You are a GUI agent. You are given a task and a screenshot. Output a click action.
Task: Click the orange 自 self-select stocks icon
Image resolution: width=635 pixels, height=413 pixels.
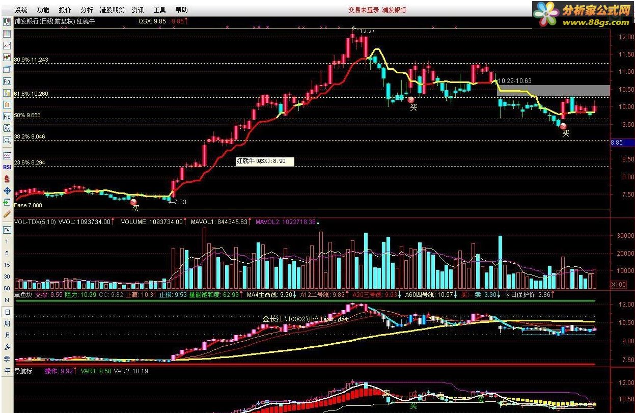(x=7, y=104)
